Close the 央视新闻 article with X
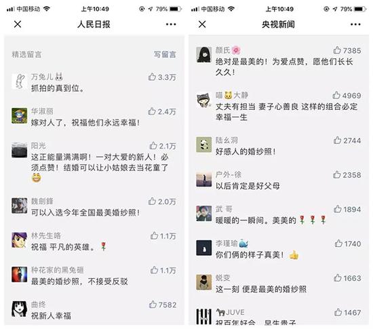This screenshot has height=329, width=373. point(202,24)
